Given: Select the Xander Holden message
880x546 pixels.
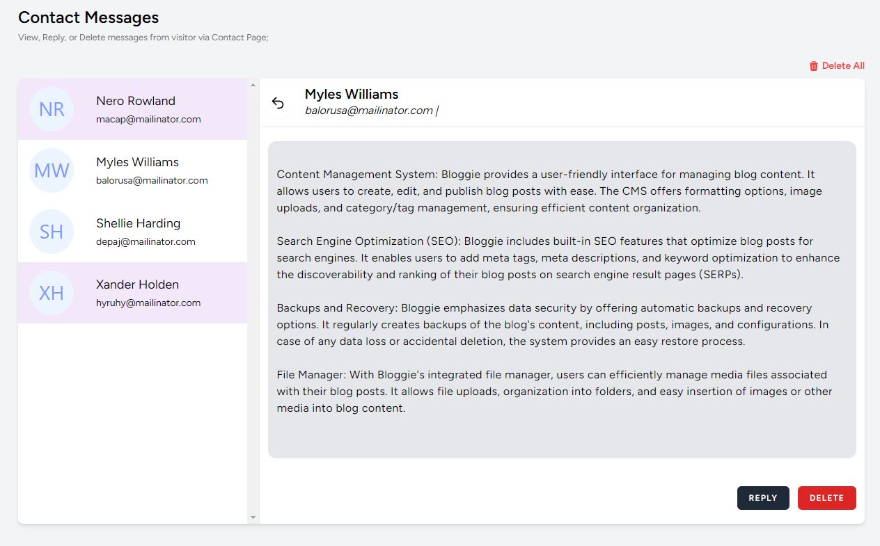Looking at the screenshot, I should (137, 285).
